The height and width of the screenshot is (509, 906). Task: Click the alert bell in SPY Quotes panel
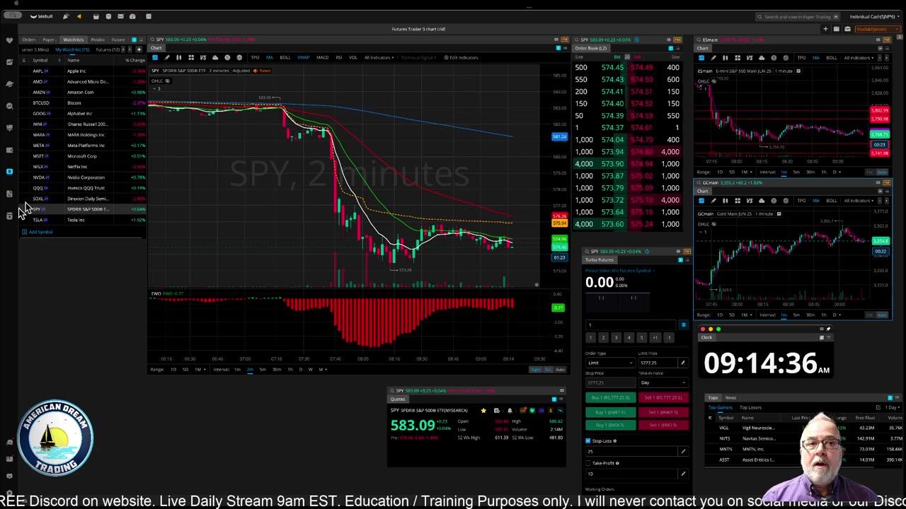tap(510, 410)
